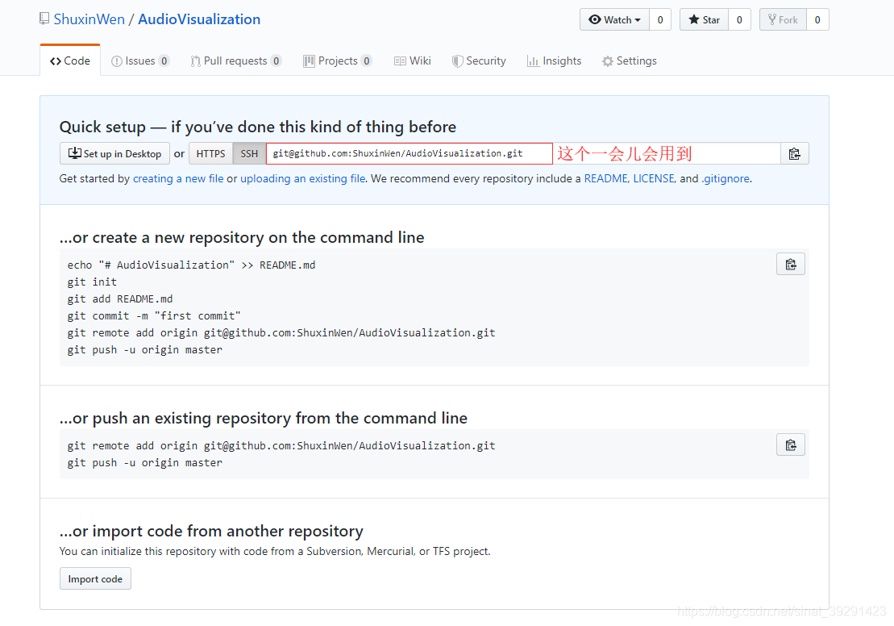Copy the create new repository commands
The image size is (894, 626).
pyautogui.click(x=791, y=265)
